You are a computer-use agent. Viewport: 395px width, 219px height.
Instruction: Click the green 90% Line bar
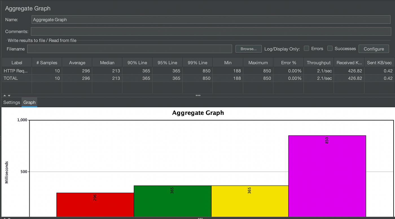173,201
